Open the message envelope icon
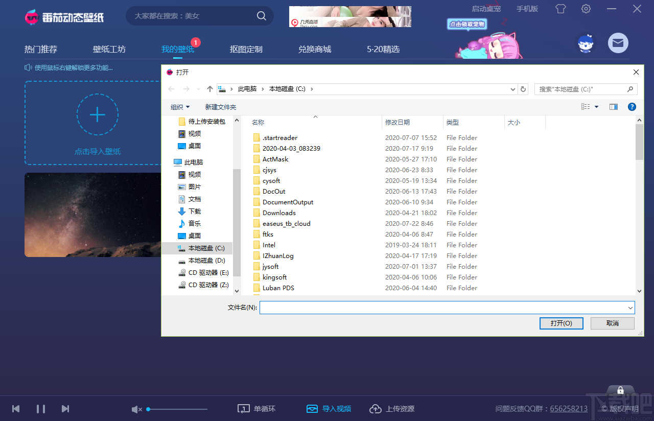The height and width of the screenshot is (421, 654). [618, 43]
